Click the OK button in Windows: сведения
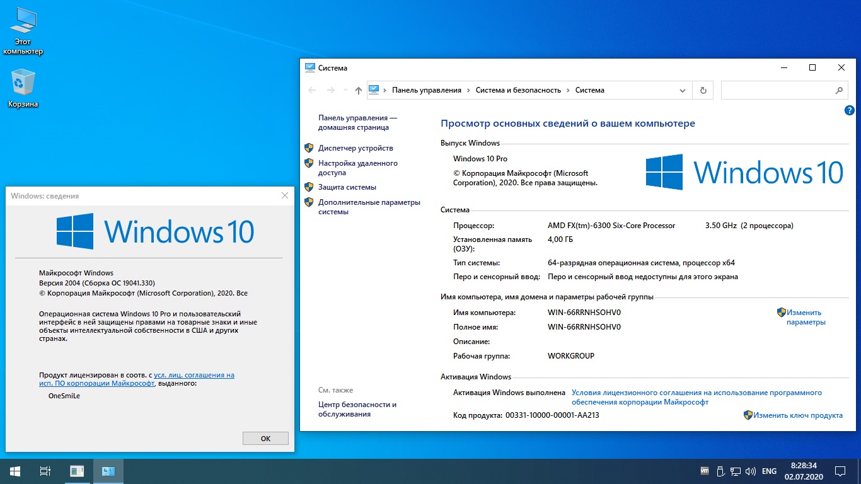The width and height of the screenshot is (861, 484). (x=265, y=439)
